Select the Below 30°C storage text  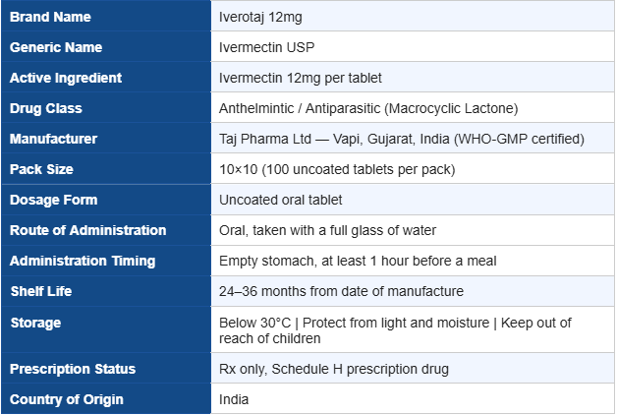coord(395,329)
